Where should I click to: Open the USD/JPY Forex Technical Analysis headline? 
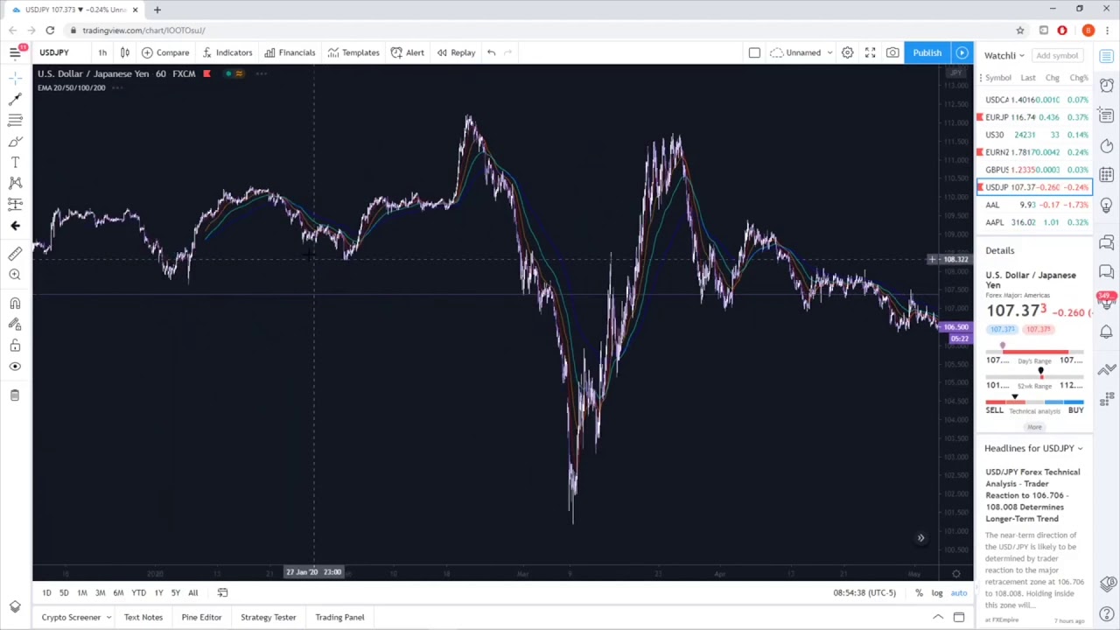[1032, 495]
